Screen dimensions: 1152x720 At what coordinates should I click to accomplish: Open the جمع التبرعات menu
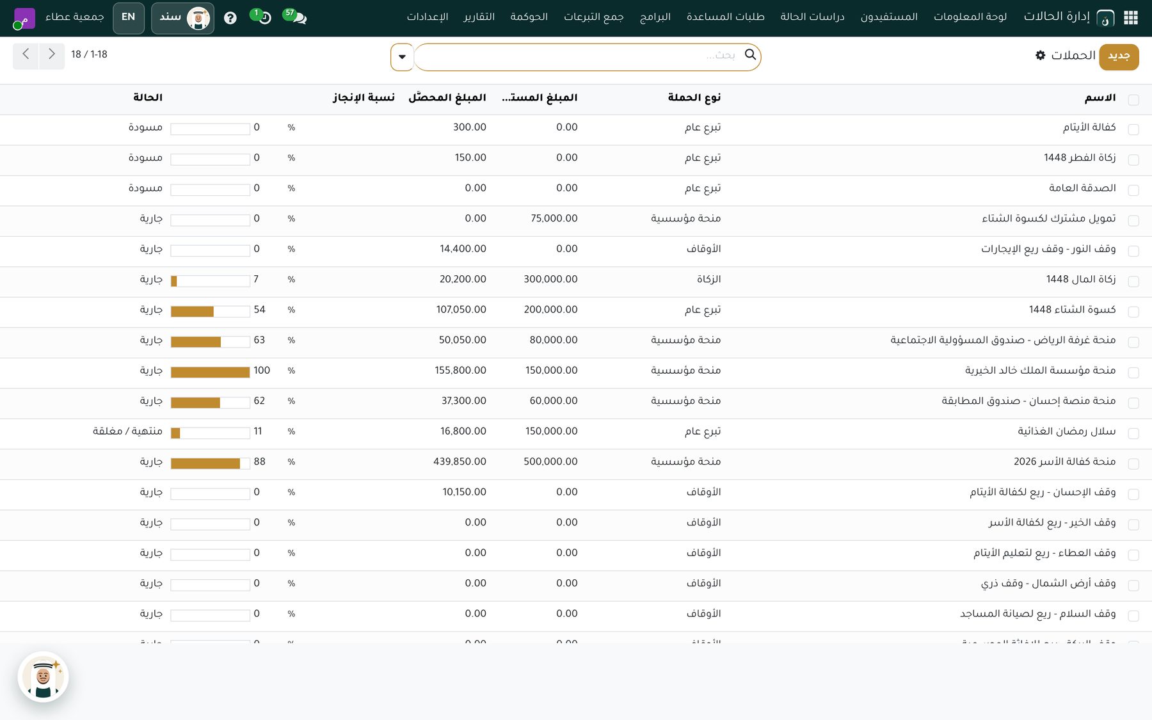point(594,17)
